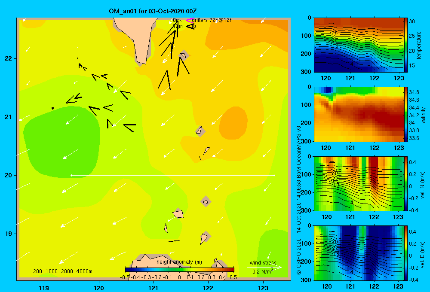This screenshot has height=292, width=430.
Task: Click the 'height anomaly (m)' label
Action: tap(179, 262)
